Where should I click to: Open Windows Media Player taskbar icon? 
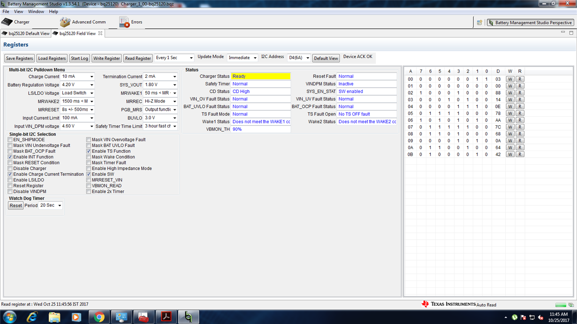tap(76, 317)
